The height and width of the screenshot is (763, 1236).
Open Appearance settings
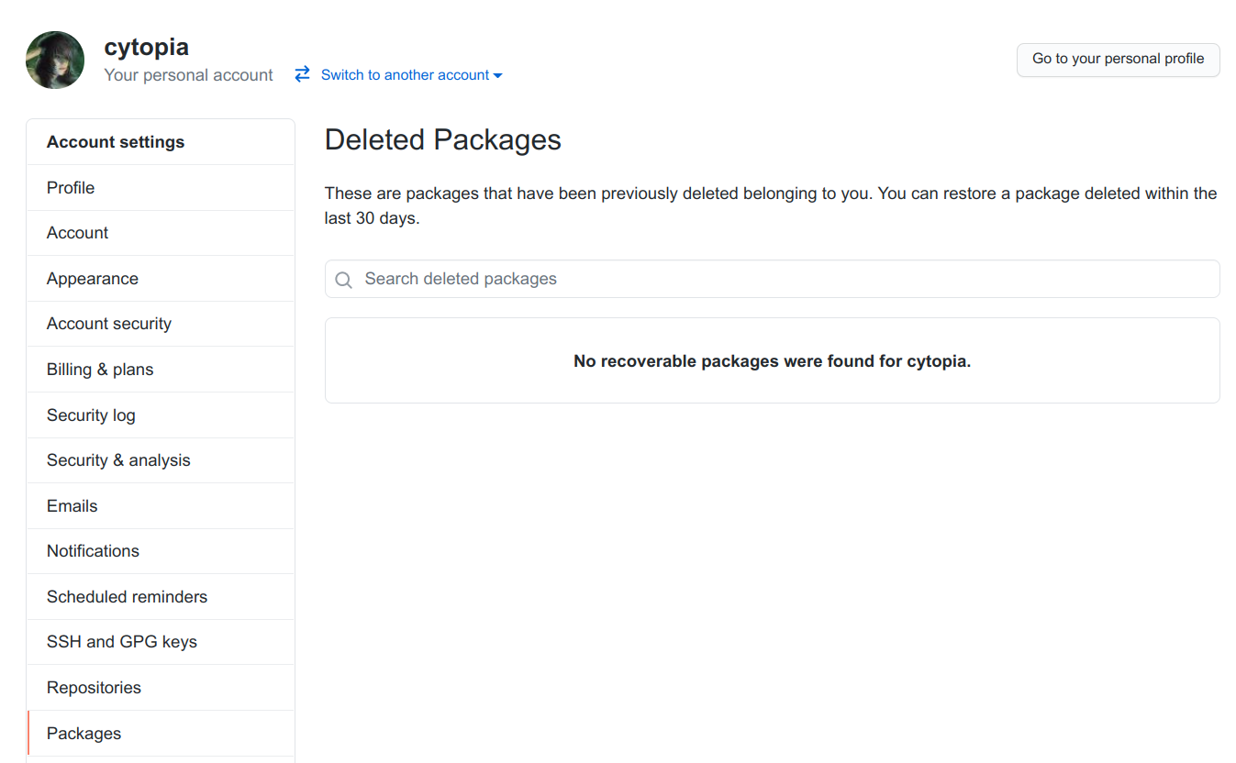pos(93,279)
